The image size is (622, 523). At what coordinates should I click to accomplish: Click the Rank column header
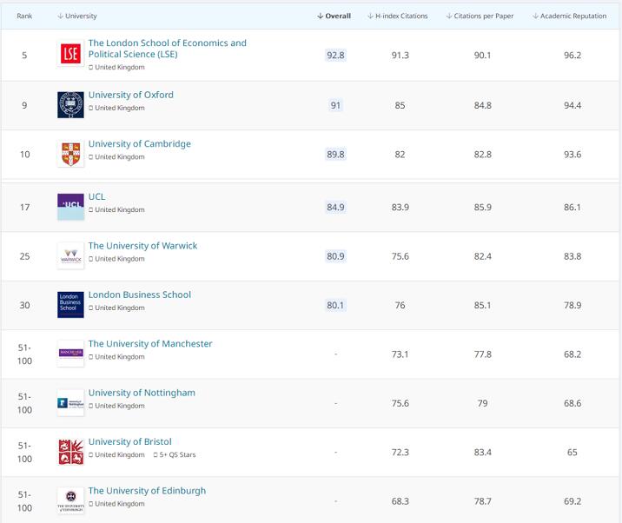(24, 17)
